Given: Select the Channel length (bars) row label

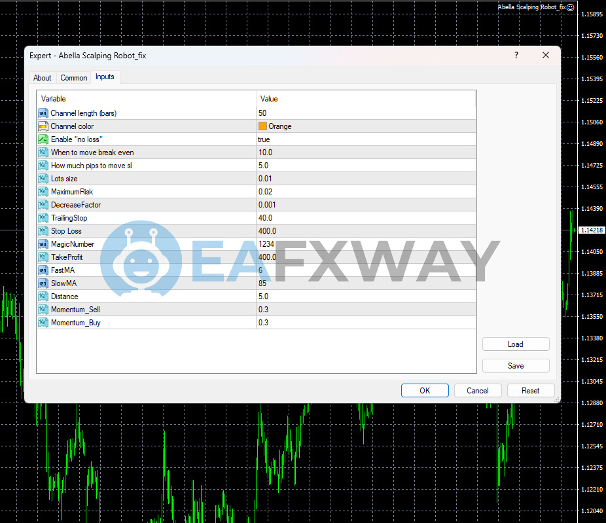Looking at the screenshot, I should coord(84,113).
